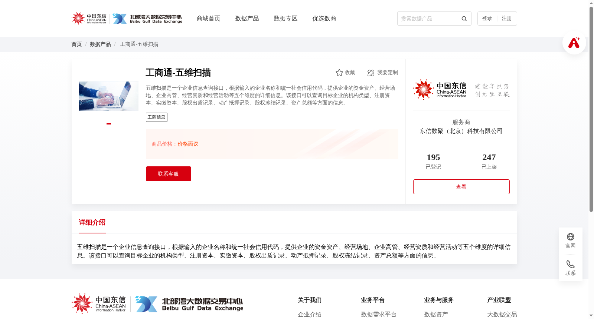Click scrollbar down arrow at bottom
Image resolution: width=594 pixels, height=319 pixels.
tap(591, 316)
